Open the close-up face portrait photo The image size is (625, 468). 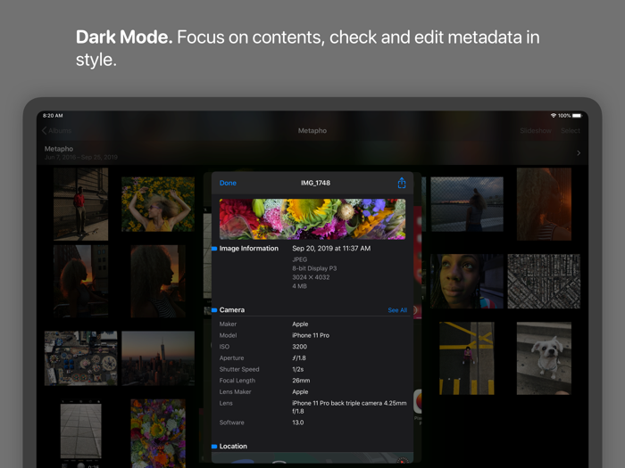[x=467, y=281]
